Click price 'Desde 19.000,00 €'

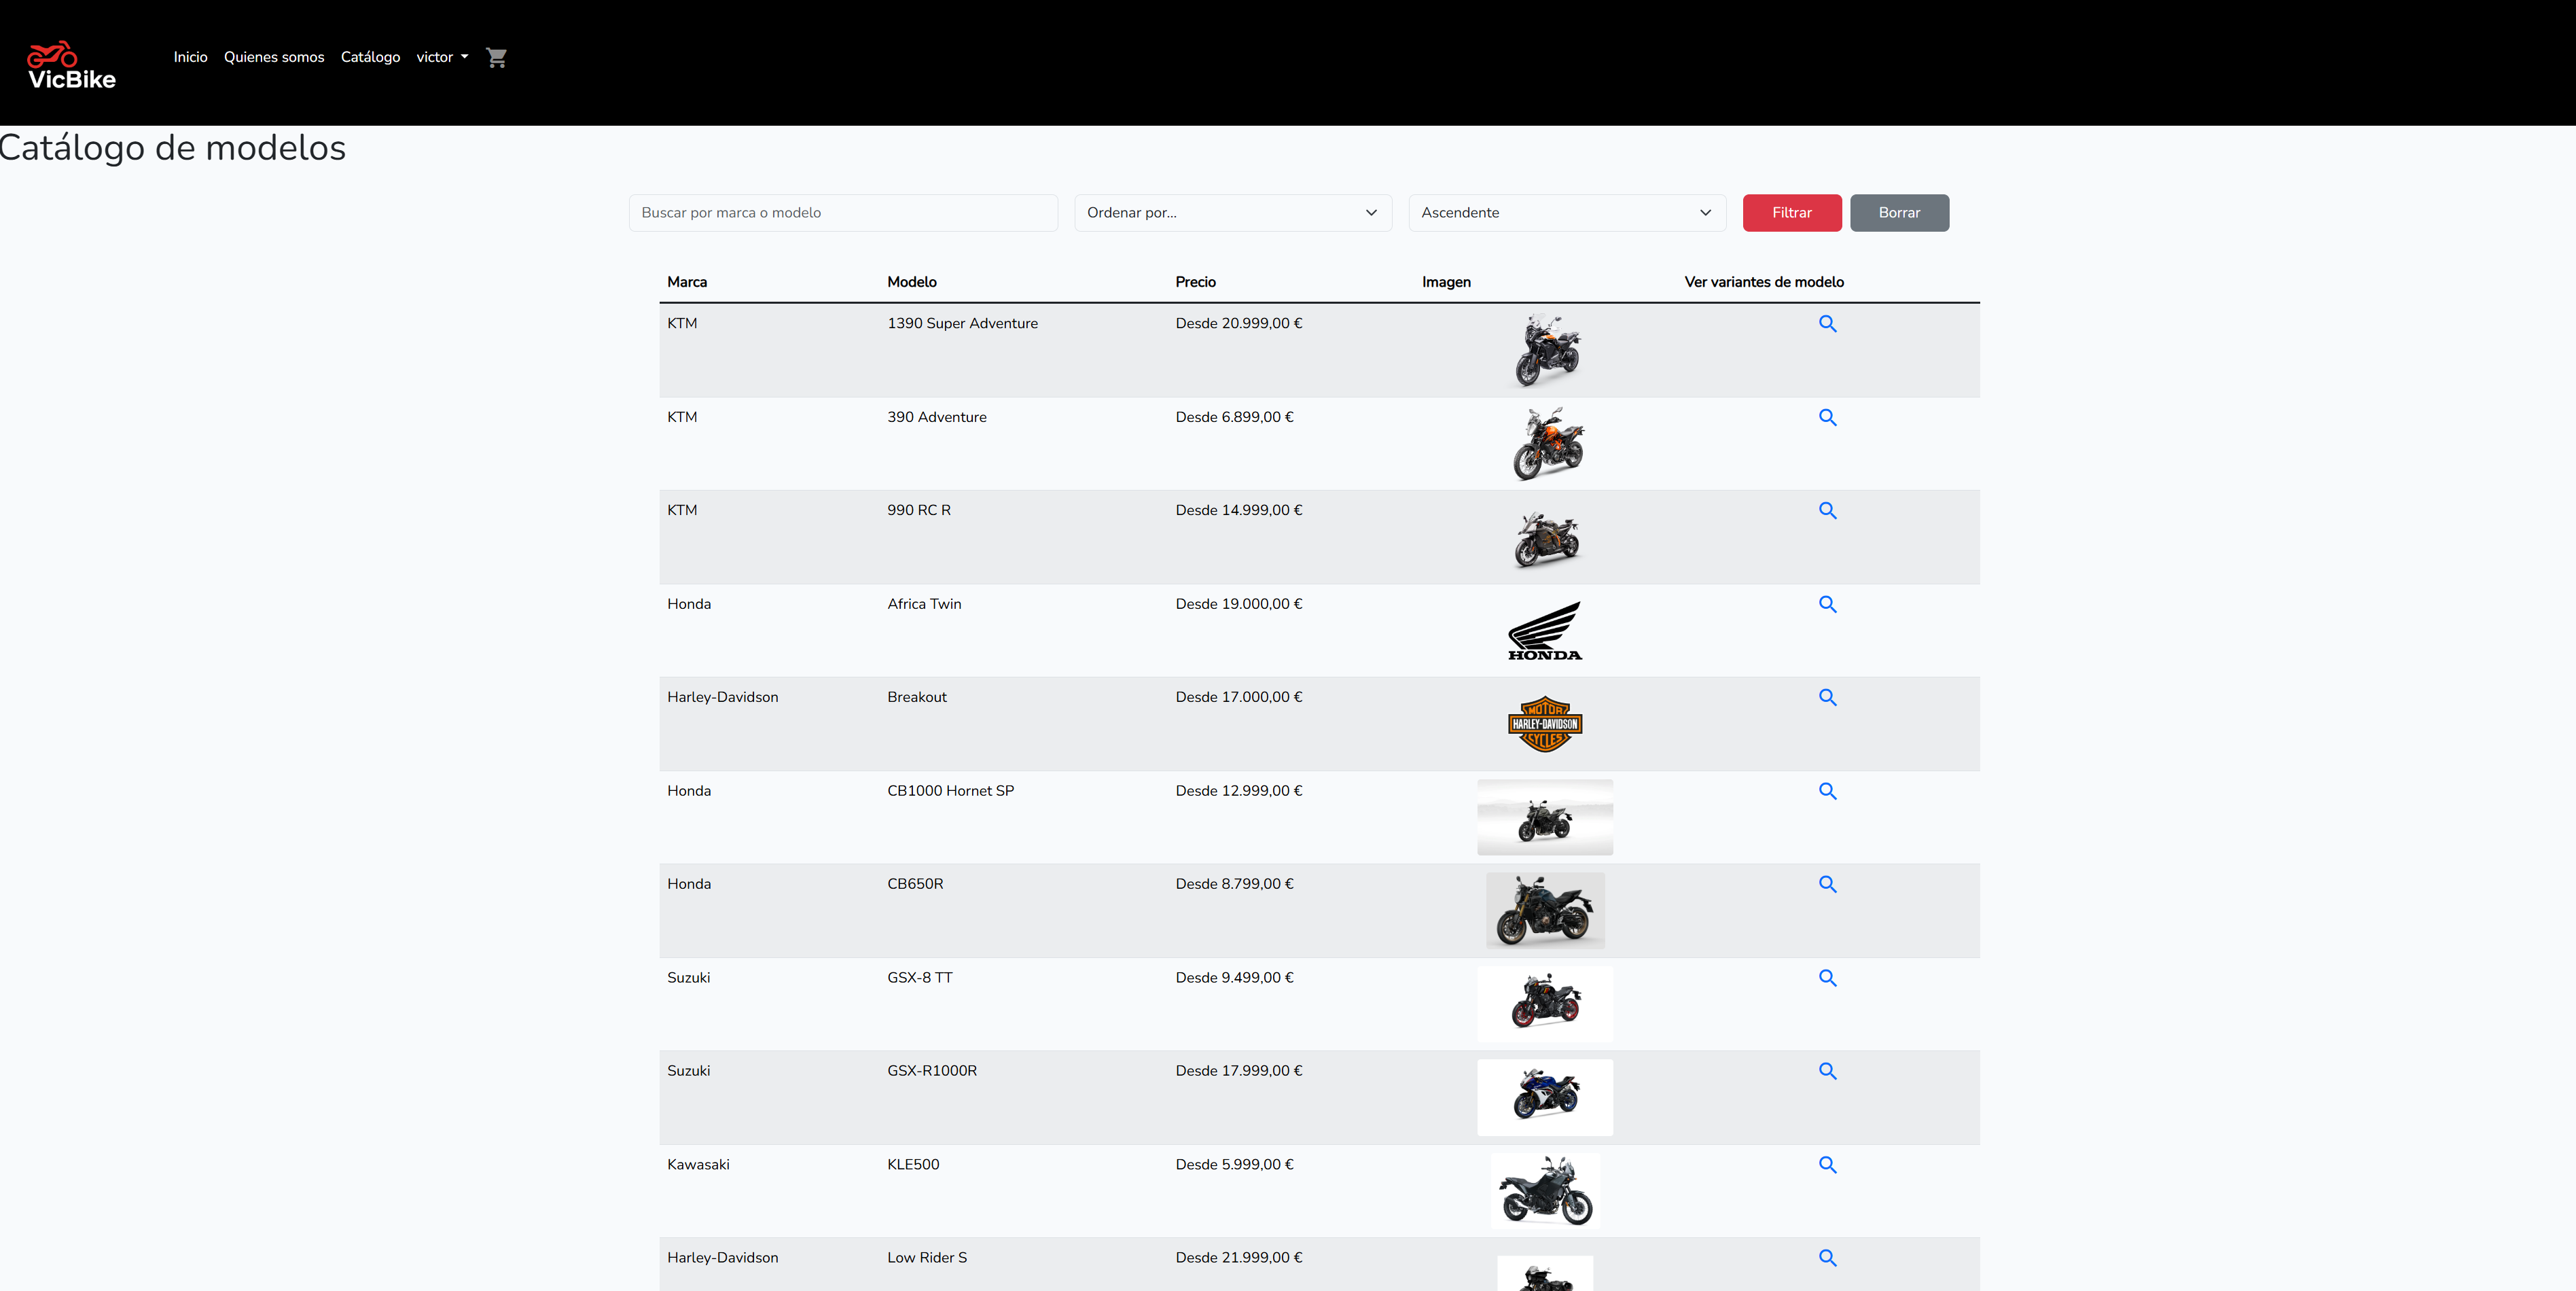coord(1239,604)
